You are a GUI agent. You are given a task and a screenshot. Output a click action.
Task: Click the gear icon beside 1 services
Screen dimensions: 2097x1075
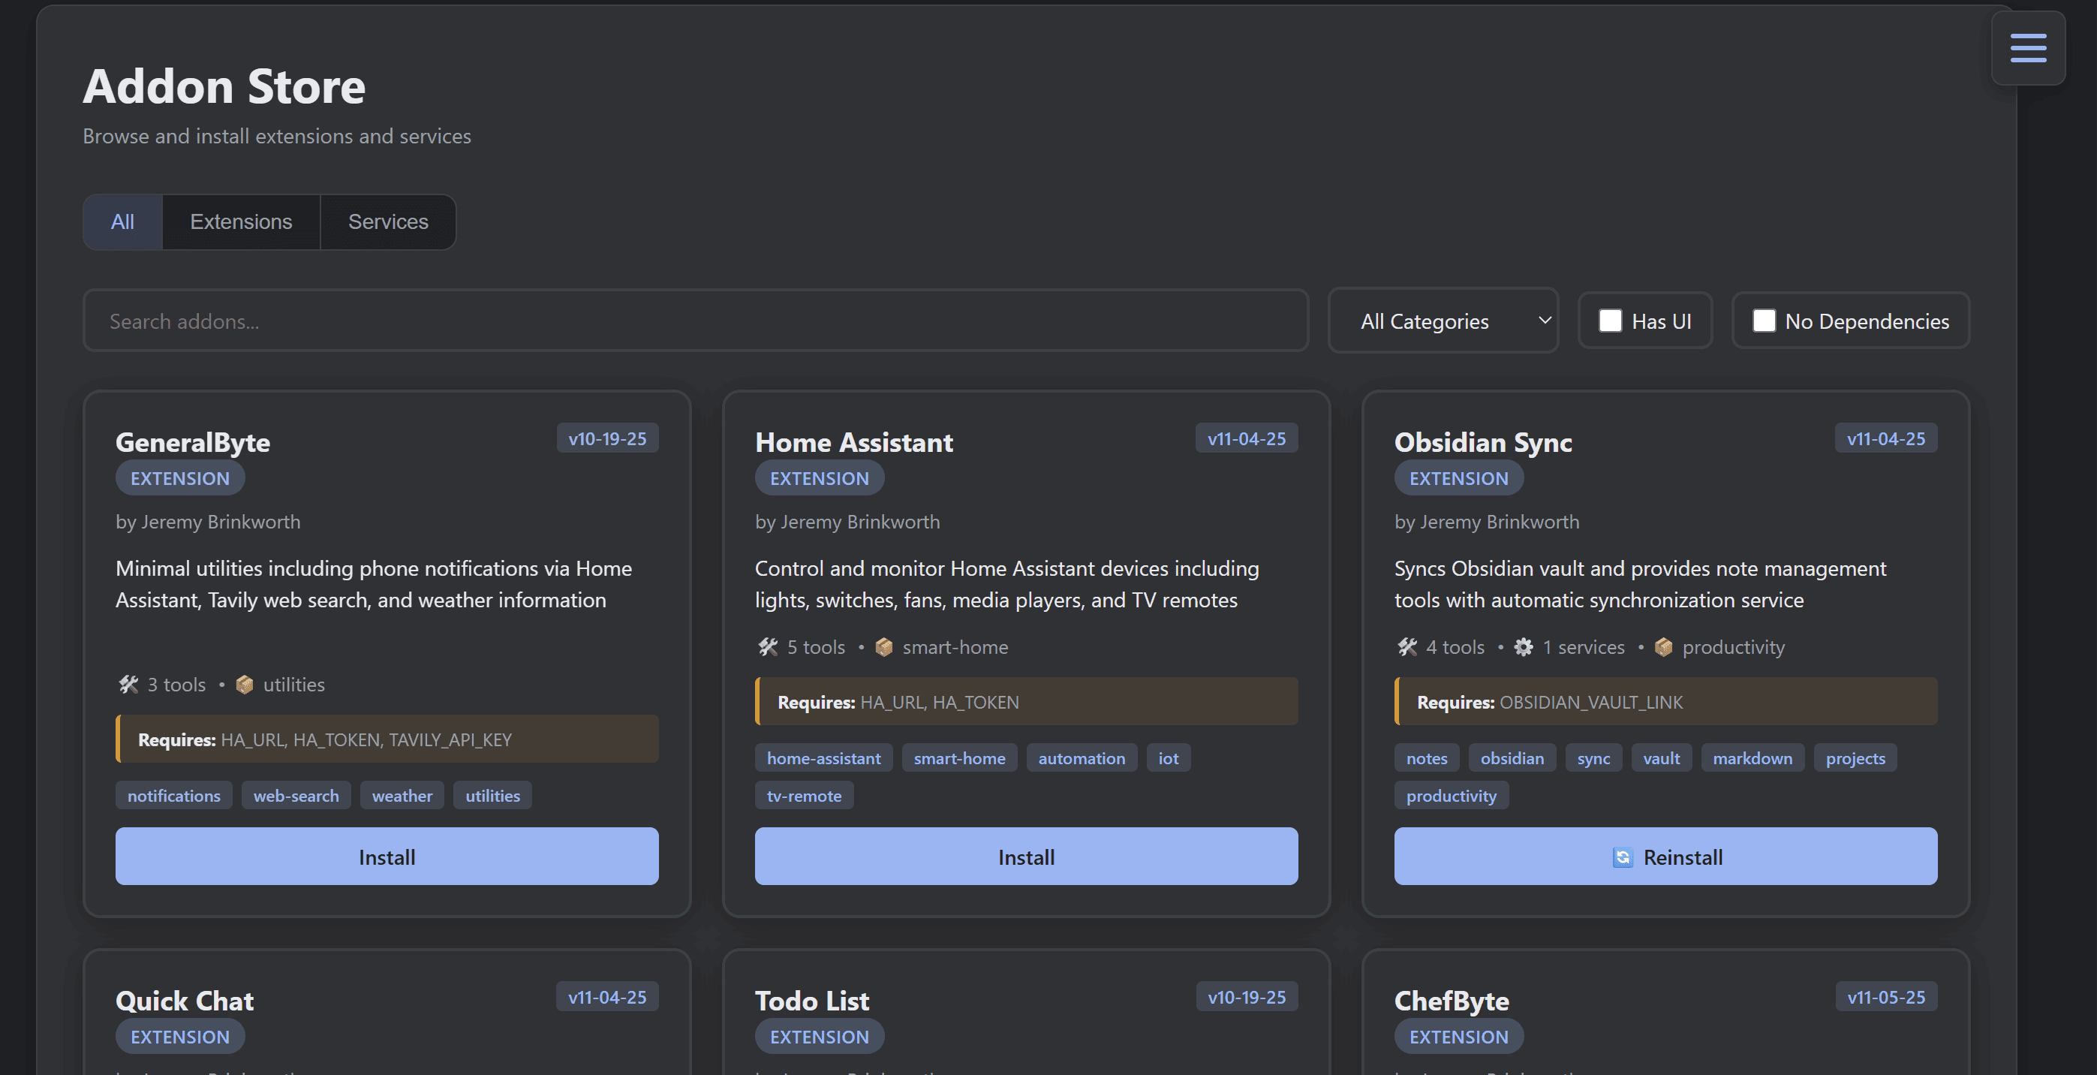click(x=1523, y=647)
